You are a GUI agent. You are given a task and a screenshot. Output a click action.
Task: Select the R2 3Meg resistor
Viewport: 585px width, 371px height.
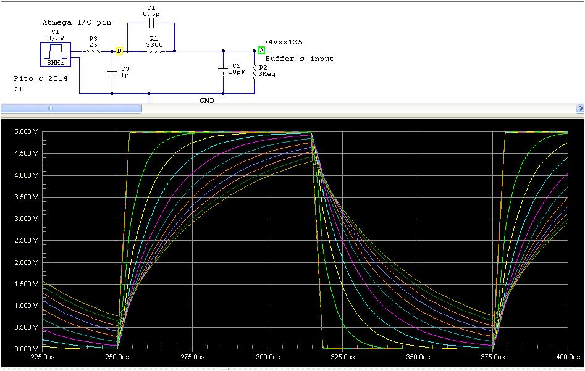[253, 71]
